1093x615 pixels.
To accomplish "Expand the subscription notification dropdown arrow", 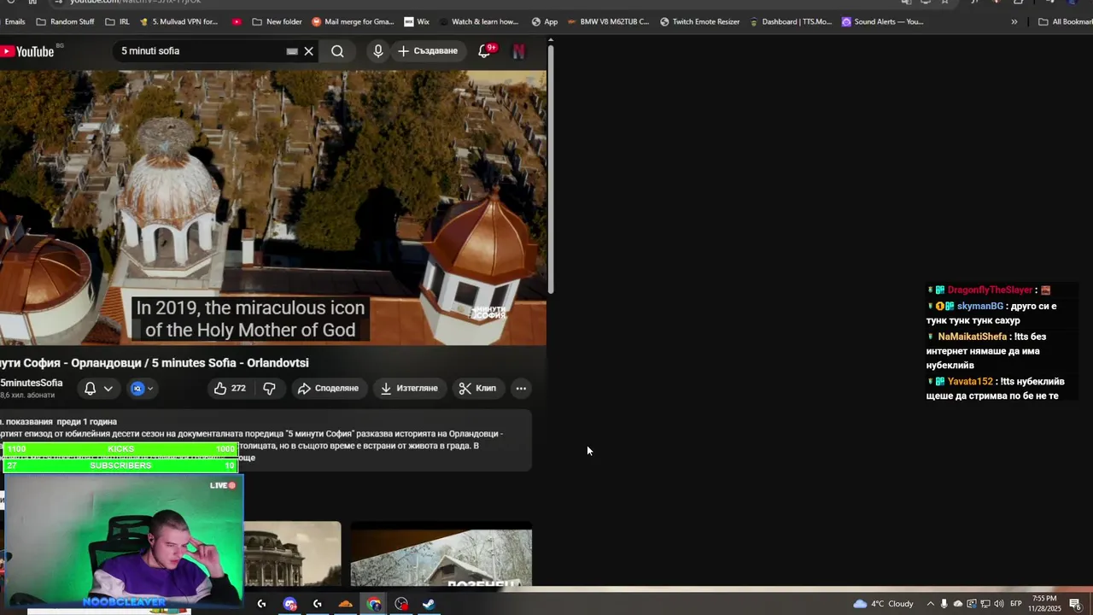I will pos(108,389).
